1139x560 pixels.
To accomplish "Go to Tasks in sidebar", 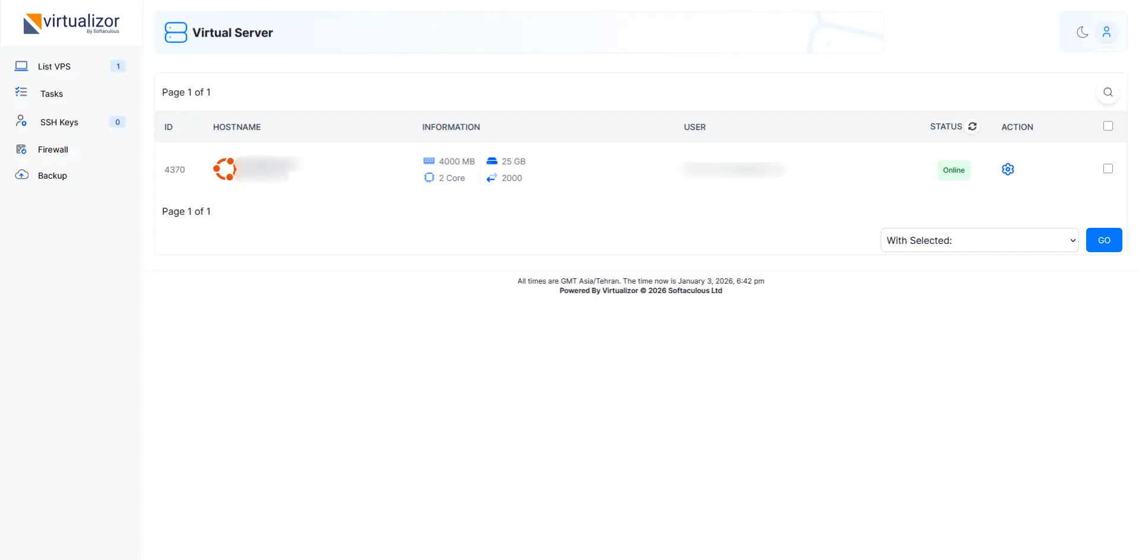I will pos(51,94).
